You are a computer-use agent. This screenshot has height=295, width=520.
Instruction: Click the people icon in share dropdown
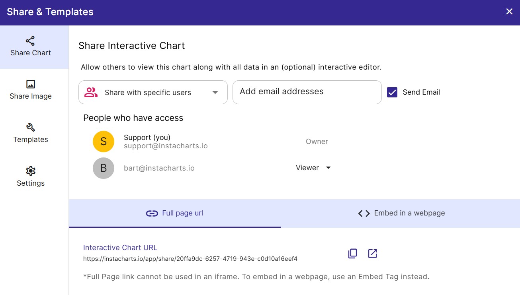point(91,93)
